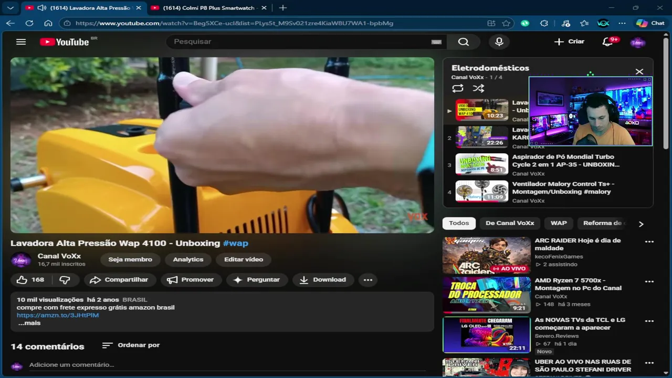Open channel page via Canal VoXx avatar
The image size is (672, 378).
(21, 260)
